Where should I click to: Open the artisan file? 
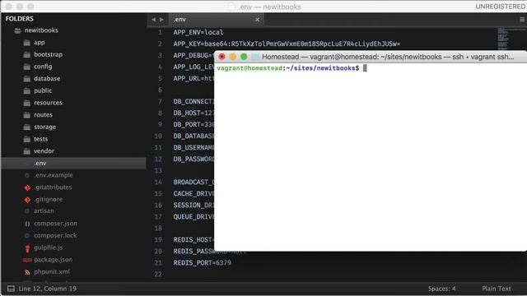pos(44,211)
